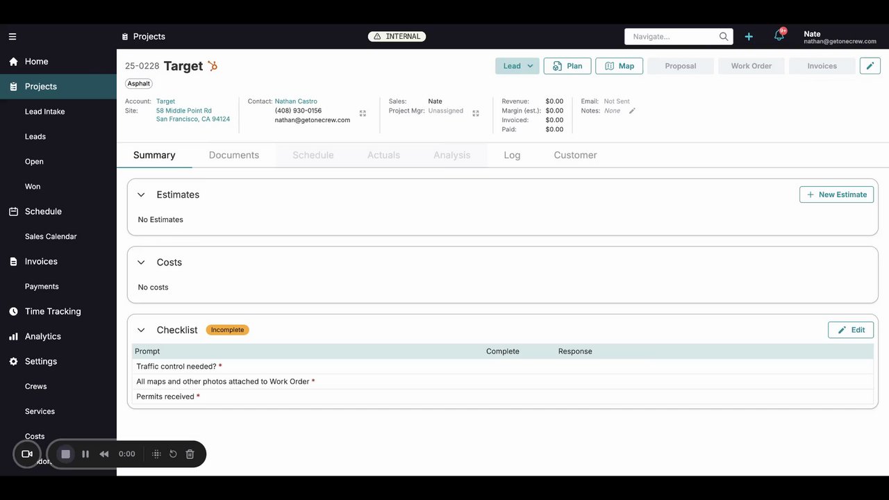Click the Work Order button
The height and width of the screenshot is (500, 889).
point(751,66)
